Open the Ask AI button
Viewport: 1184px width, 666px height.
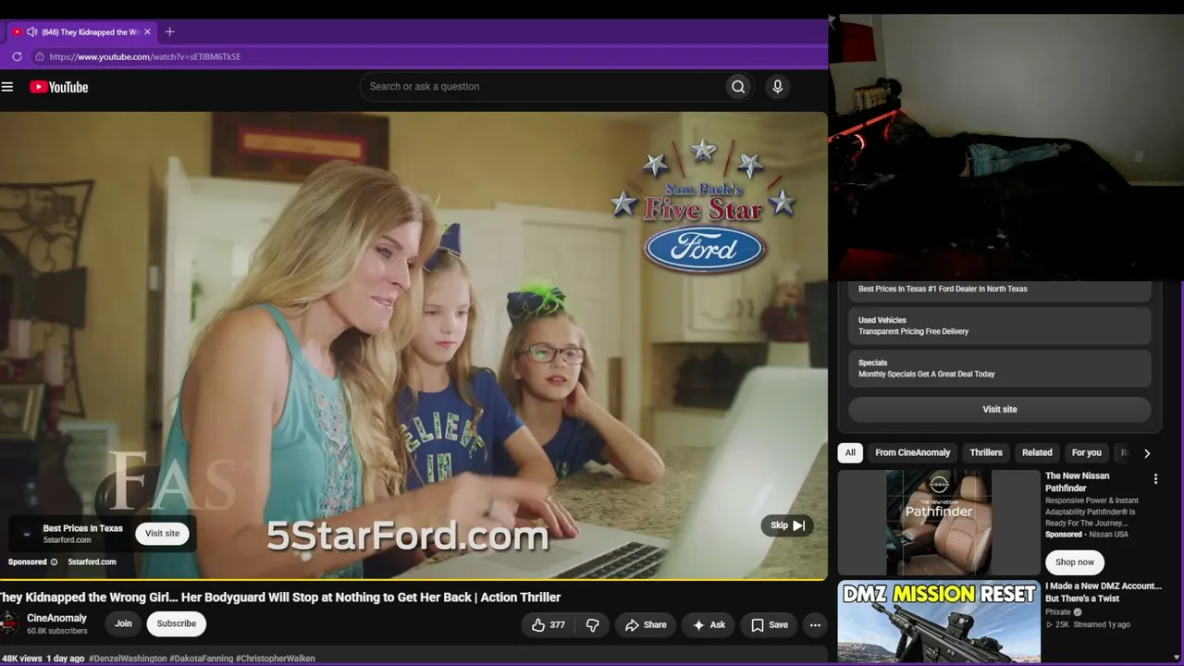tap(709, 625)
